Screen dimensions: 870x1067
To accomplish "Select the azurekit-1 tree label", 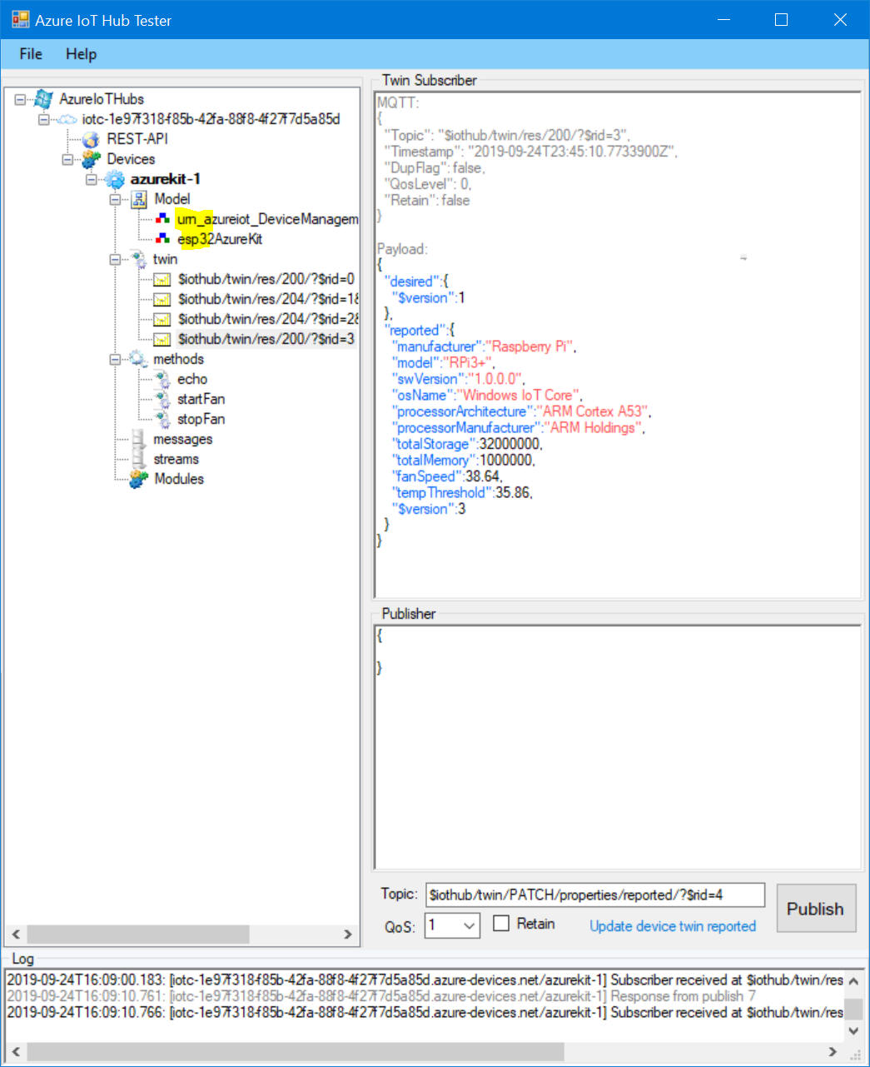I will pyautogui.click(x=165, y=179).
